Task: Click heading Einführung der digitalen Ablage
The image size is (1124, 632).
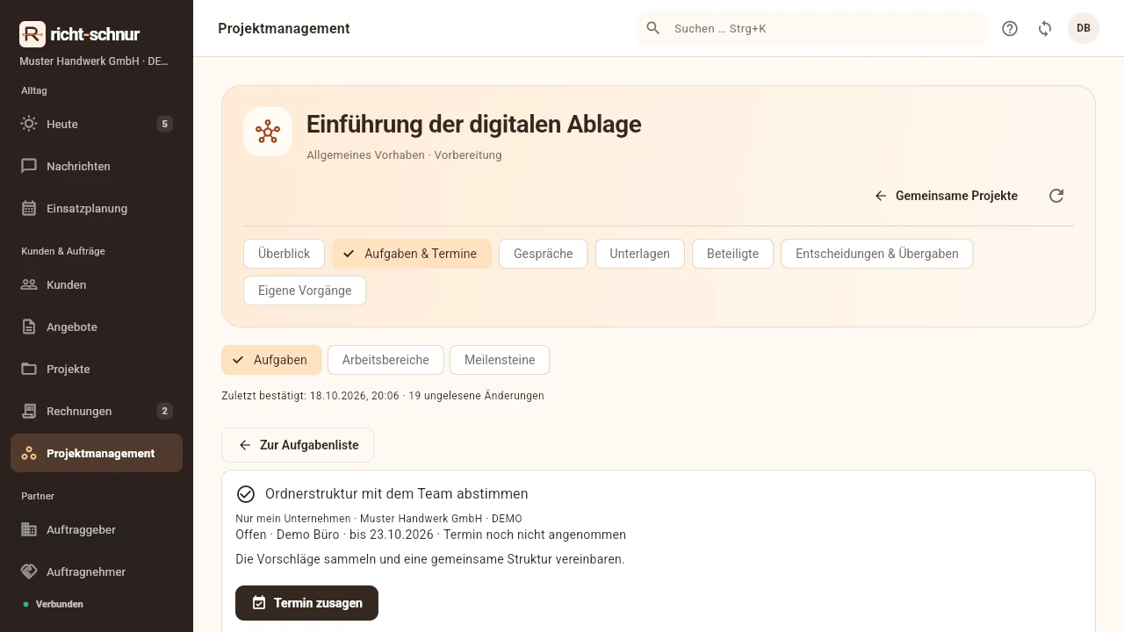Action: pyautogui.click(x=473, y=124)
